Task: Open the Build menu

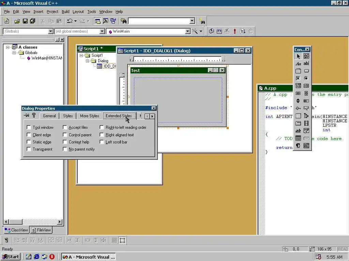Action: tap(65, 12)
